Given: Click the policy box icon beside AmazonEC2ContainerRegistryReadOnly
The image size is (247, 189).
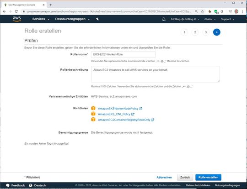Looking at the screenshot, I should pos(93,119).
